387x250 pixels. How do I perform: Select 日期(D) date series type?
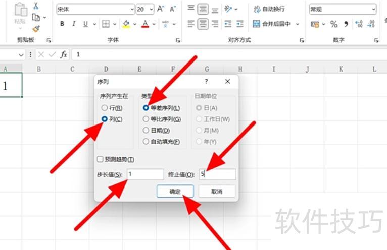pyautogui.click(x=156, y=131)
